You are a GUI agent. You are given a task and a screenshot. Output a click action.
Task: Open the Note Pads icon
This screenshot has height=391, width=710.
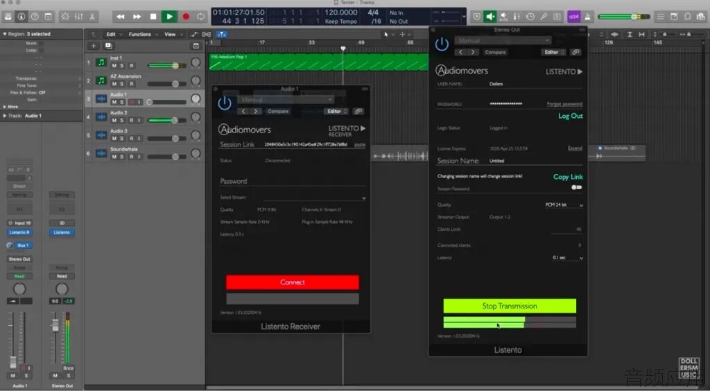tap(674, 17)
